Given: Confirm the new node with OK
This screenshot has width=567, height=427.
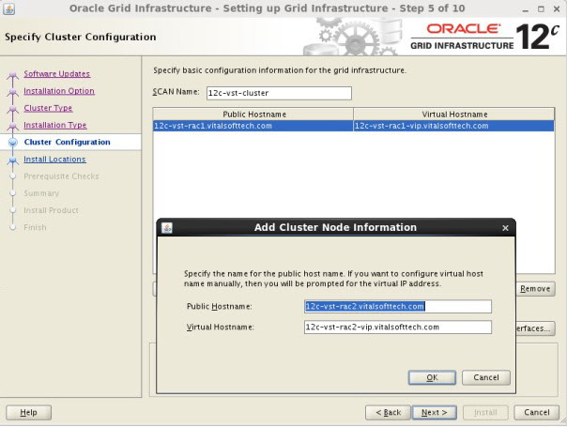Looking at the screenshot, I should [x=432, y=377].
